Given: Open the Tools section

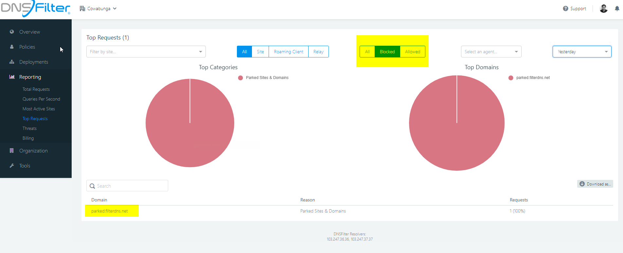Looking at the screenshot, I should 25,166.
